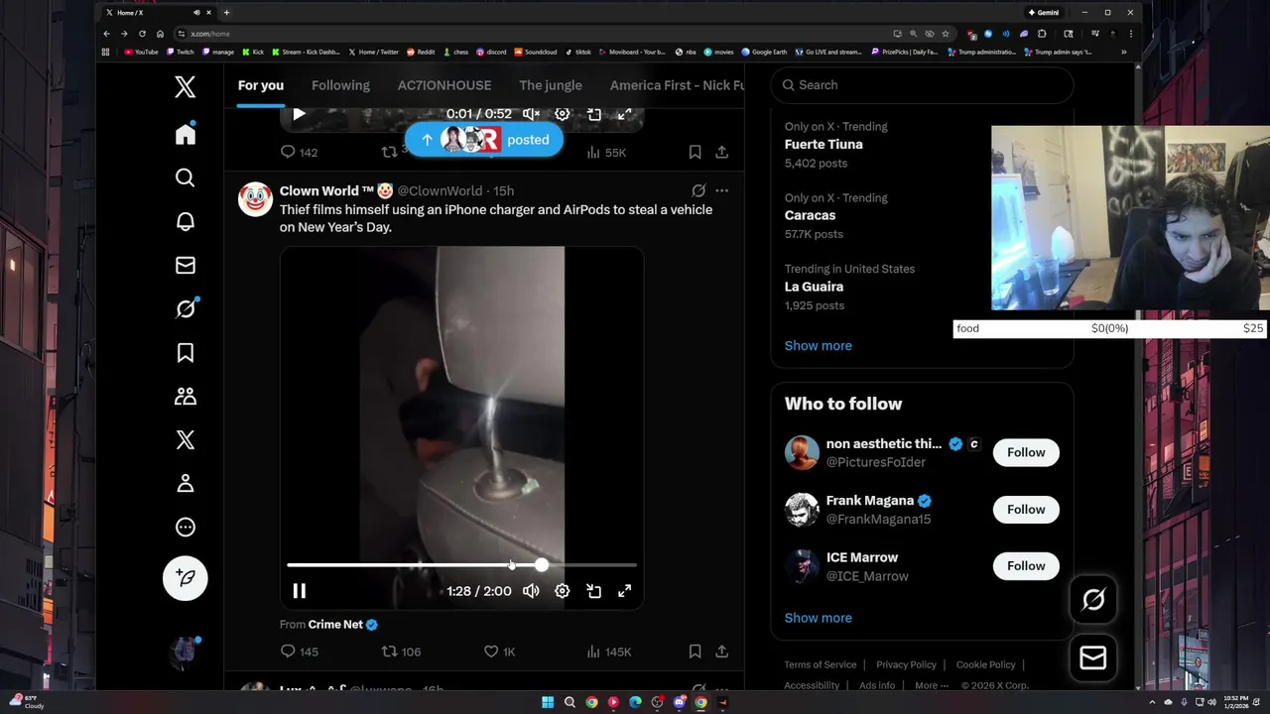Image resolution: width=1270 pixels, height=714 pixels.
Task: Open Communities people icon in sidebar
Action: click(x=186, y=396)
